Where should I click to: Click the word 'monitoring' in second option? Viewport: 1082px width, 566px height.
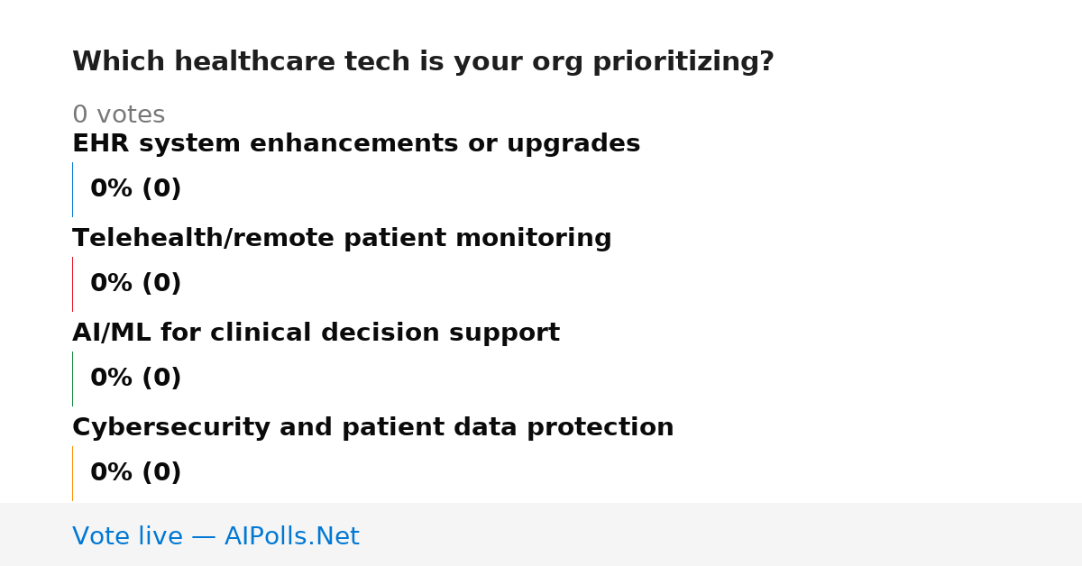pos(533,240)
